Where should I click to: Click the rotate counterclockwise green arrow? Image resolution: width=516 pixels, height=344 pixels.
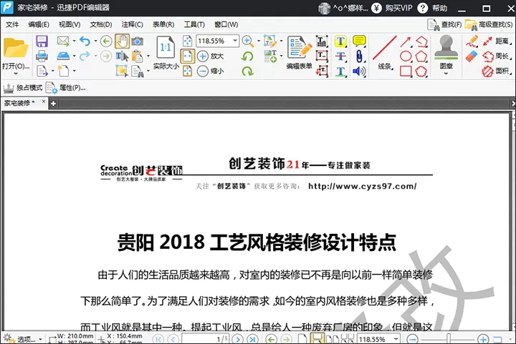pos(247,56)
